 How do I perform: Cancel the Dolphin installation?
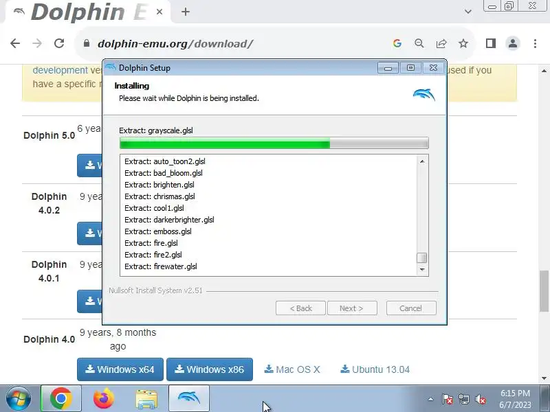(411, 308)
